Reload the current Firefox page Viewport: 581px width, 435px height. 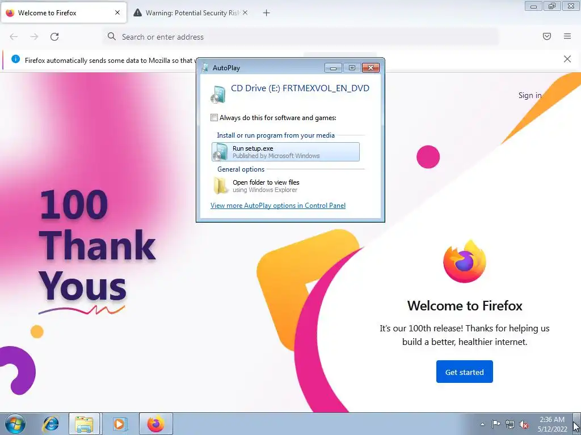click(54, 37)
